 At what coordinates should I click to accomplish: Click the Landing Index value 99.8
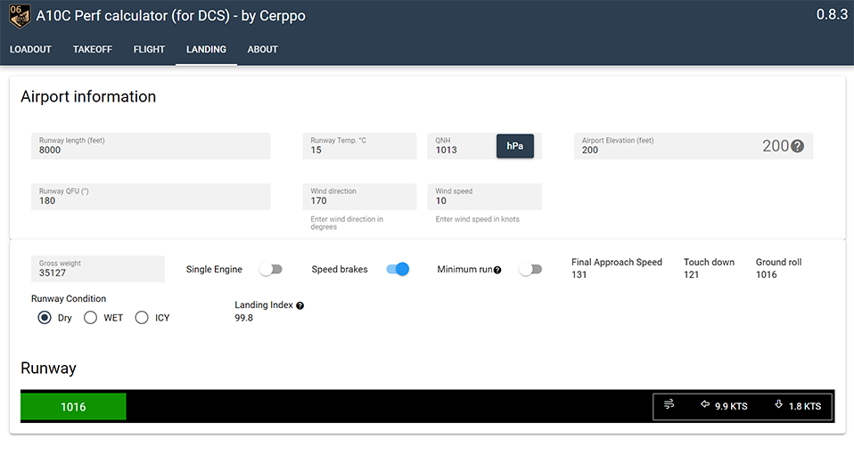pos(244,318)
